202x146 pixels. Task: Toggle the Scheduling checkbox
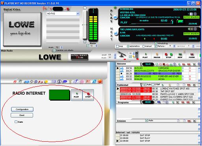(156, 43)
